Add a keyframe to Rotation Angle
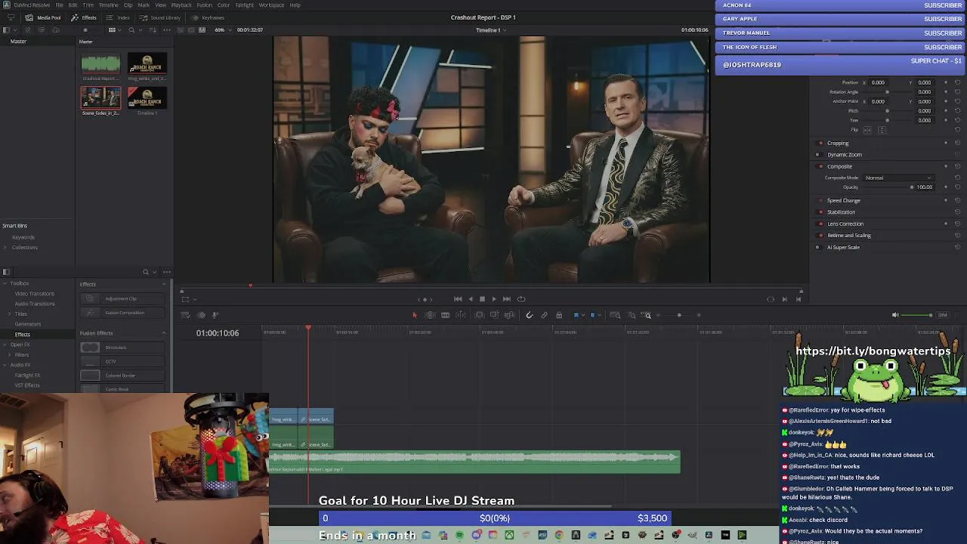Viewport: 967px width, 544px height. tap(946, 92)
